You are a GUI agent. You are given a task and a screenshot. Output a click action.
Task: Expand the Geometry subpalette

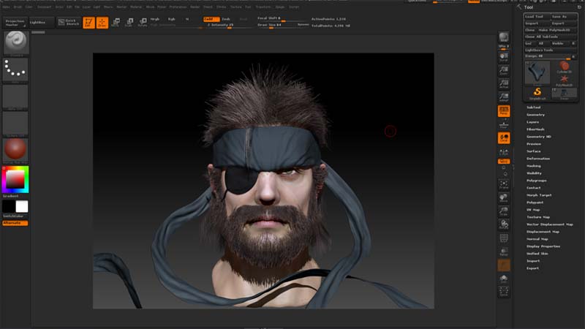click(535, 115)
